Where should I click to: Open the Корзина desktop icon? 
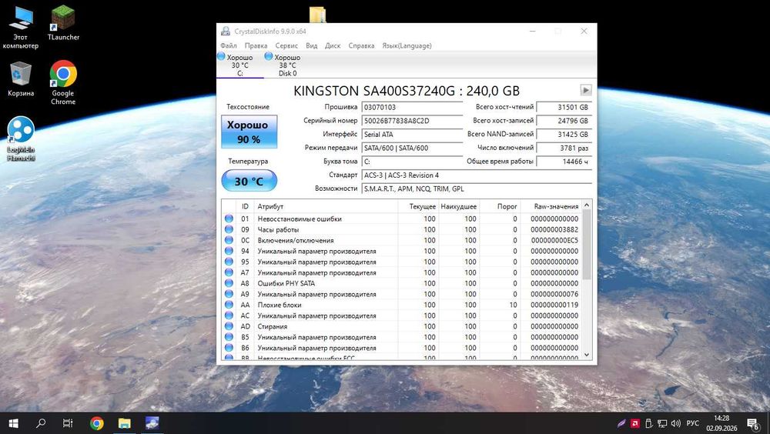click(x=21, y=79)
